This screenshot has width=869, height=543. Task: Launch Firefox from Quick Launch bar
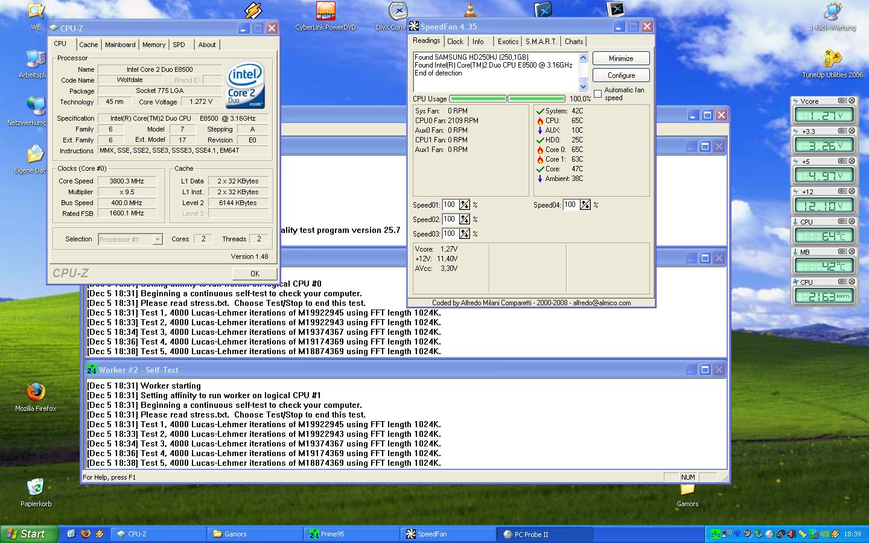(85, 534)
